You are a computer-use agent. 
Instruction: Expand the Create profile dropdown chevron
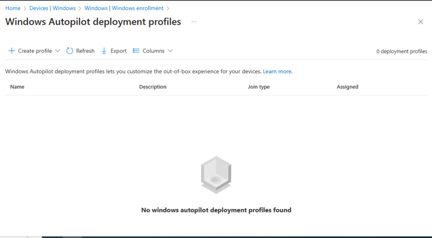pos(58,51)
